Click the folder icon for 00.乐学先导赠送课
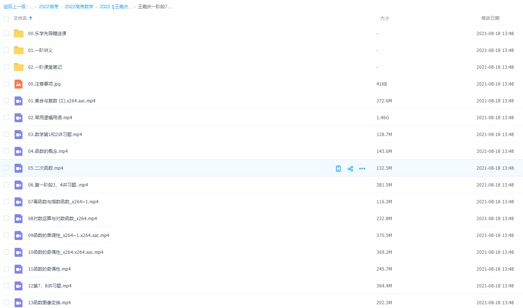523x308 pixels. pos(19,34)
